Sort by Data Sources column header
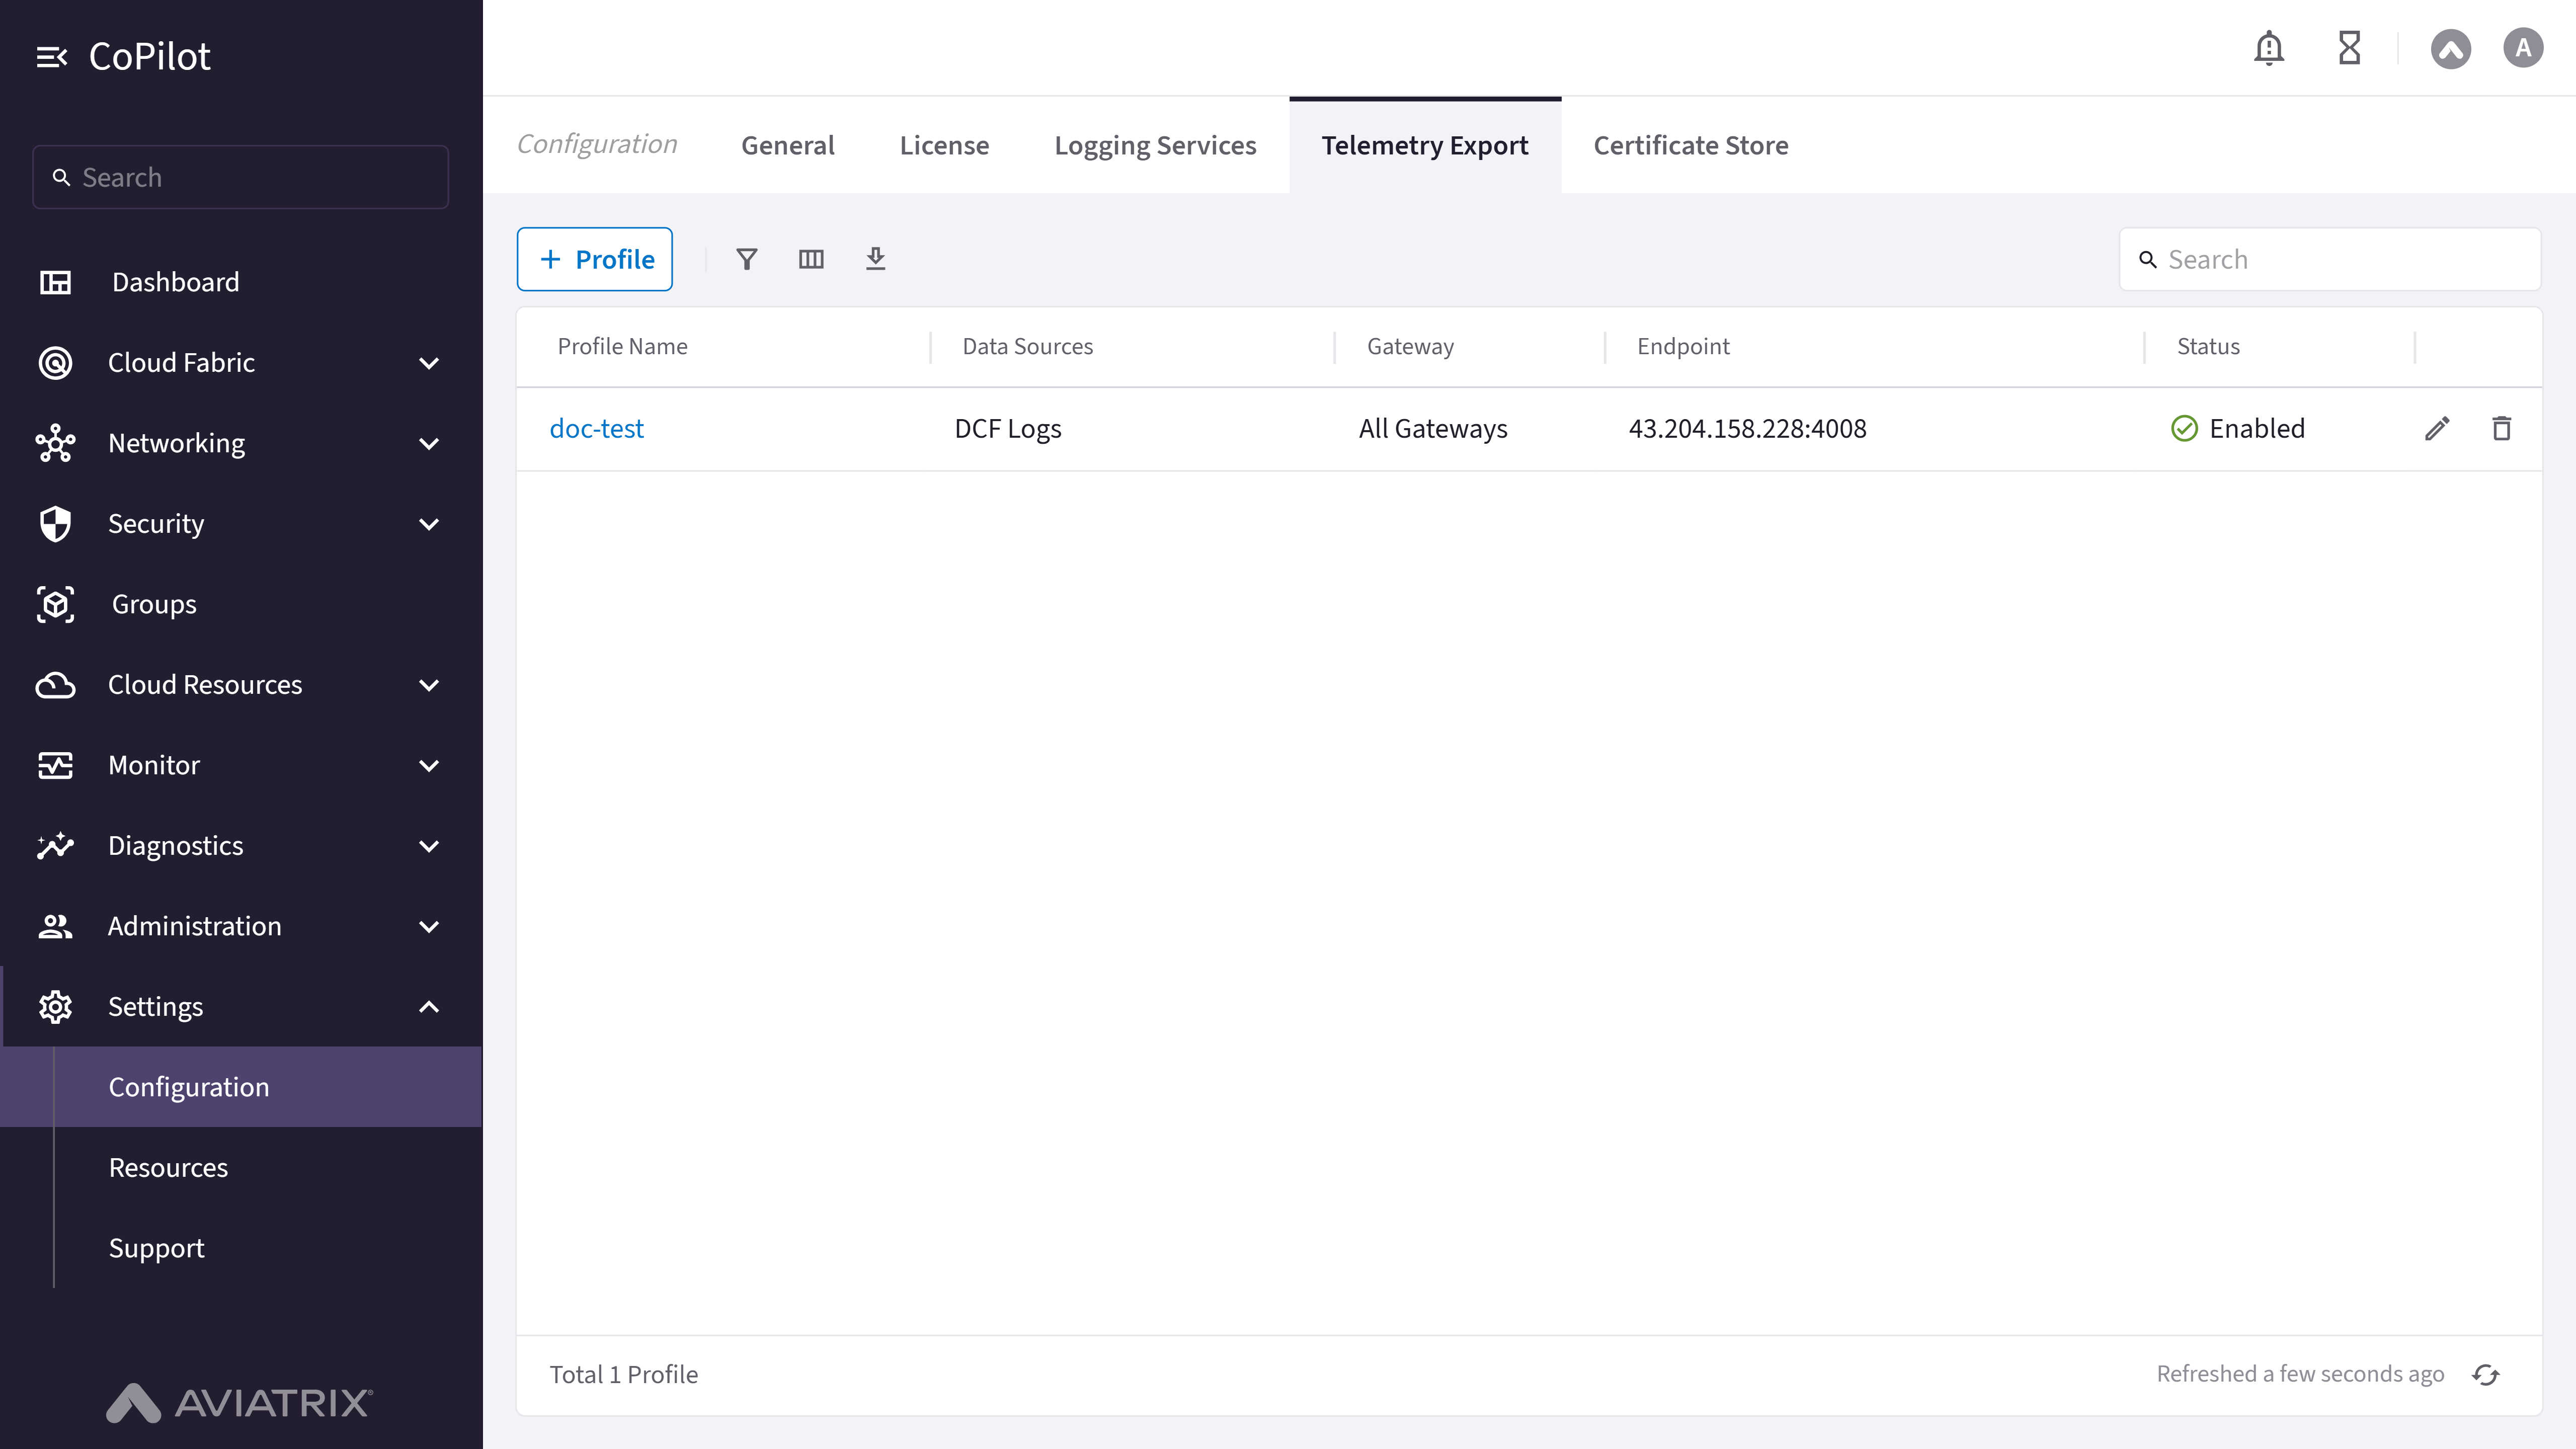Image resolution: width=2576 pixels, height=1449 pixels. 1027,347
